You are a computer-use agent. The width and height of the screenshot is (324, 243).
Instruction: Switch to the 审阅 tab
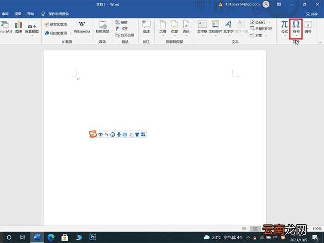click(5, 14)
